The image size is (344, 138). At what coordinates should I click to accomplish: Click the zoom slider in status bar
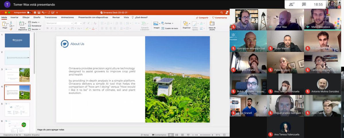202,135
